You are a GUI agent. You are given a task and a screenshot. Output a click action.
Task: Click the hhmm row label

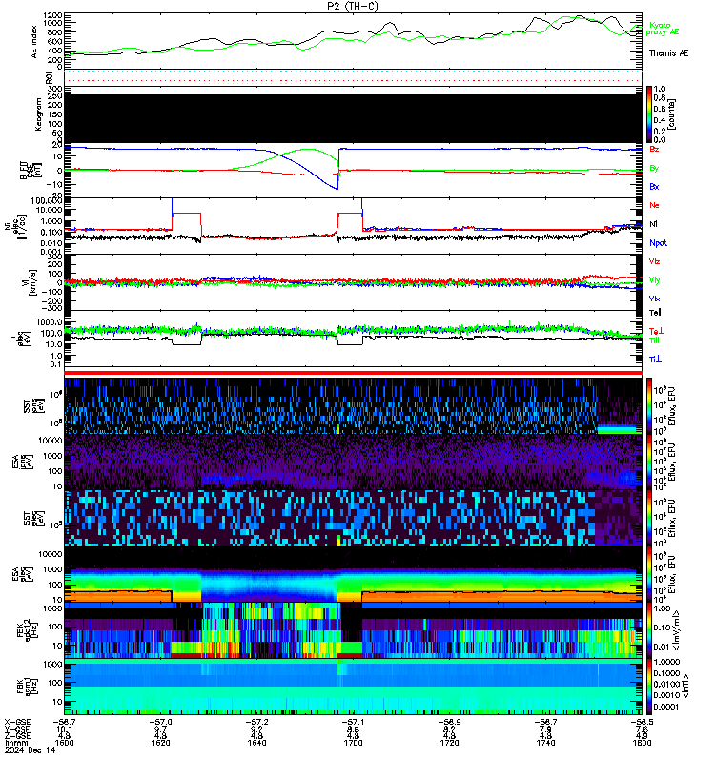click(x=15, y=743)
